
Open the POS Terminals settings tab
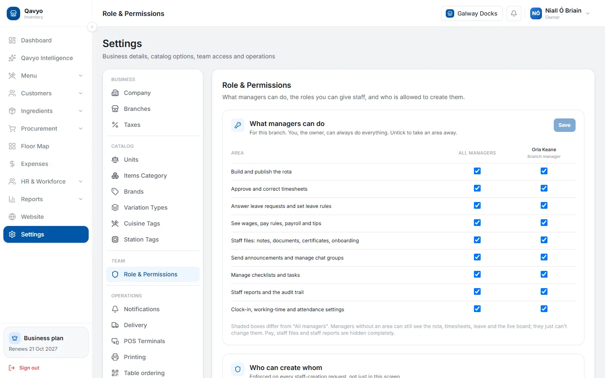[x=153, y=341]
